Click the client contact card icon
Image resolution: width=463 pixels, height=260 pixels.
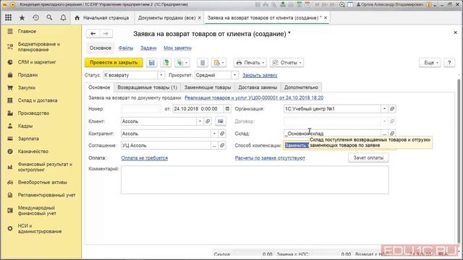click(x=220, y=121)
